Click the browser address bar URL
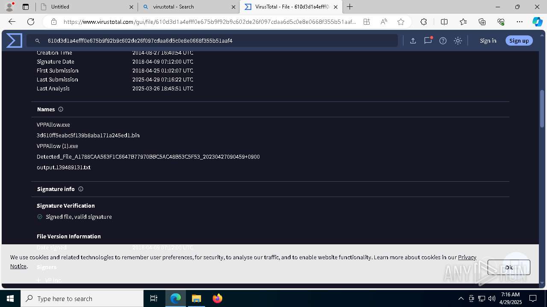Image resolution: width=547 pixels, height=307 pixels. pos(209,22)
